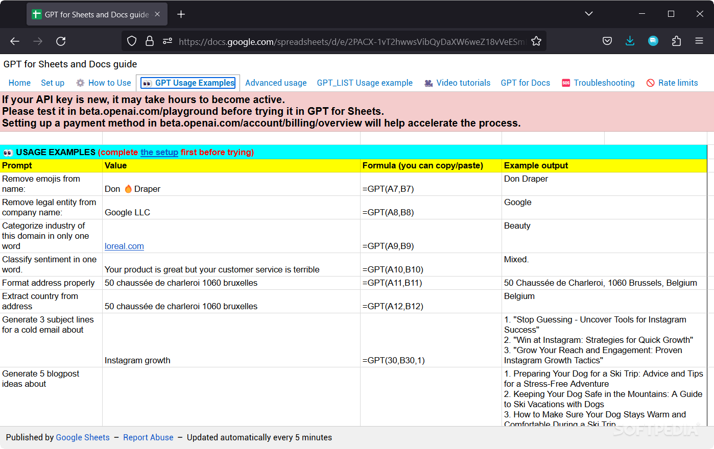
Task: Click the 'Belgium' output cell
Action: pos(604,302)
